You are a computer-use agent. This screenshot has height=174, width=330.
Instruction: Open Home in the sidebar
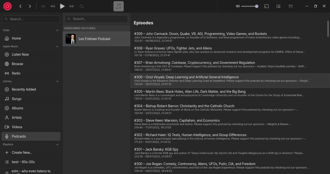pyautogui.click(x=31, y=38)
